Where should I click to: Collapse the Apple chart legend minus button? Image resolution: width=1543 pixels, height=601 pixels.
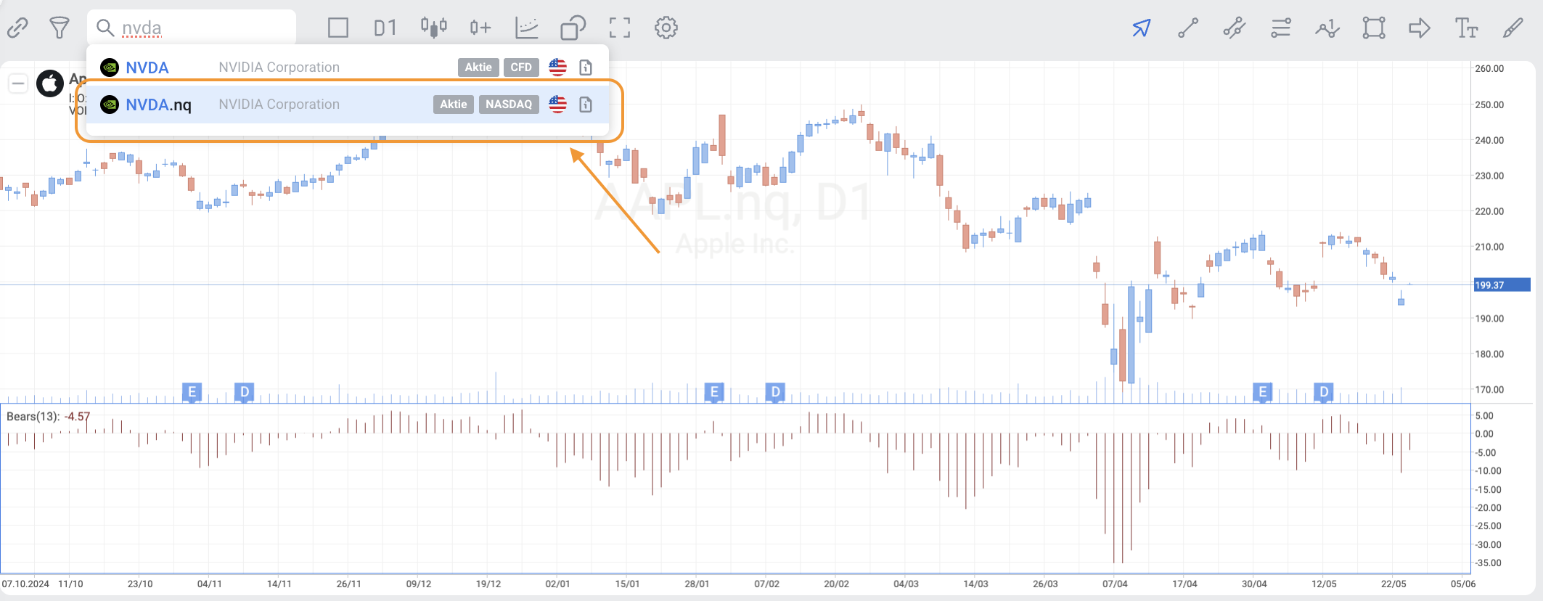pyautogui.click(x=18, y=83)
